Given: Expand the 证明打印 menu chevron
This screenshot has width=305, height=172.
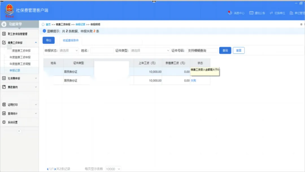Looking at the screenshot, I should pyautogui.click(x=36, y=104).
